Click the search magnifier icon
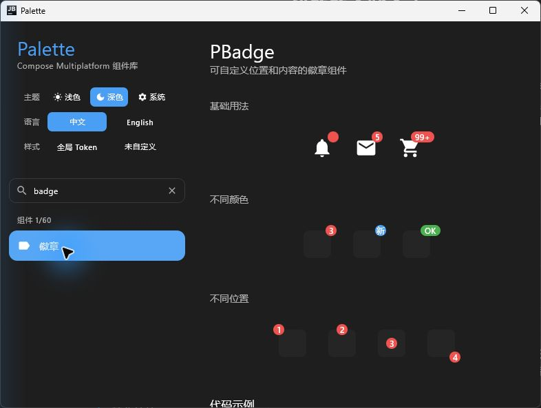This screenshot has width=541, height=408. pyautogui.click(x=22, y=191)
